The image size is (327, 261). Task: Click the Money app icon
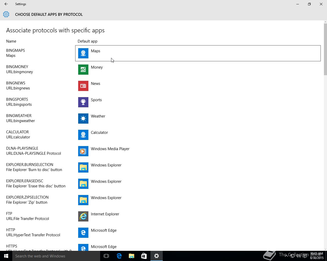click(x=83, y=70)
